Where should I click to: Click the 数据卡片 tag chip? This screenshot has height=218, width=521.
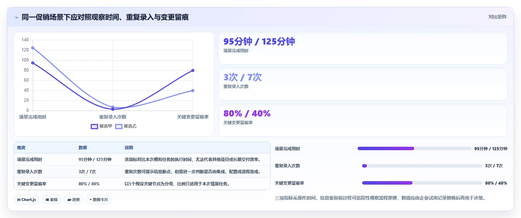(99, 200)
